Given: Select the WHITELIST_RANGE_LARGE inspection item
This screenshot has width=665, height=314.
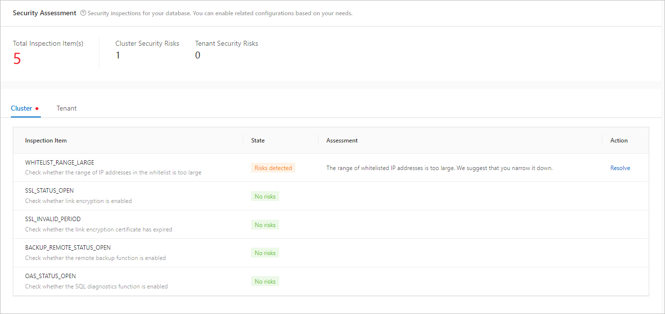Looking at the screenshot, I should [x=60, y=162].
